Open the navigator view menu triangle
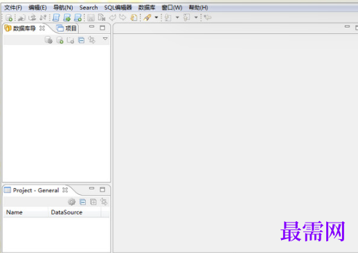Viewport: 358px width, 253px height. tap(105, 39)
